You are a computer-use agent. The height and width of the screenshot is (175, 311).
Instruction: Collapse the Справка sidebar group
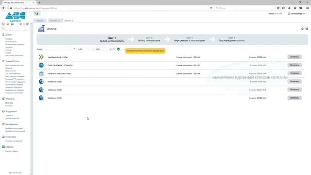point(9,147)
